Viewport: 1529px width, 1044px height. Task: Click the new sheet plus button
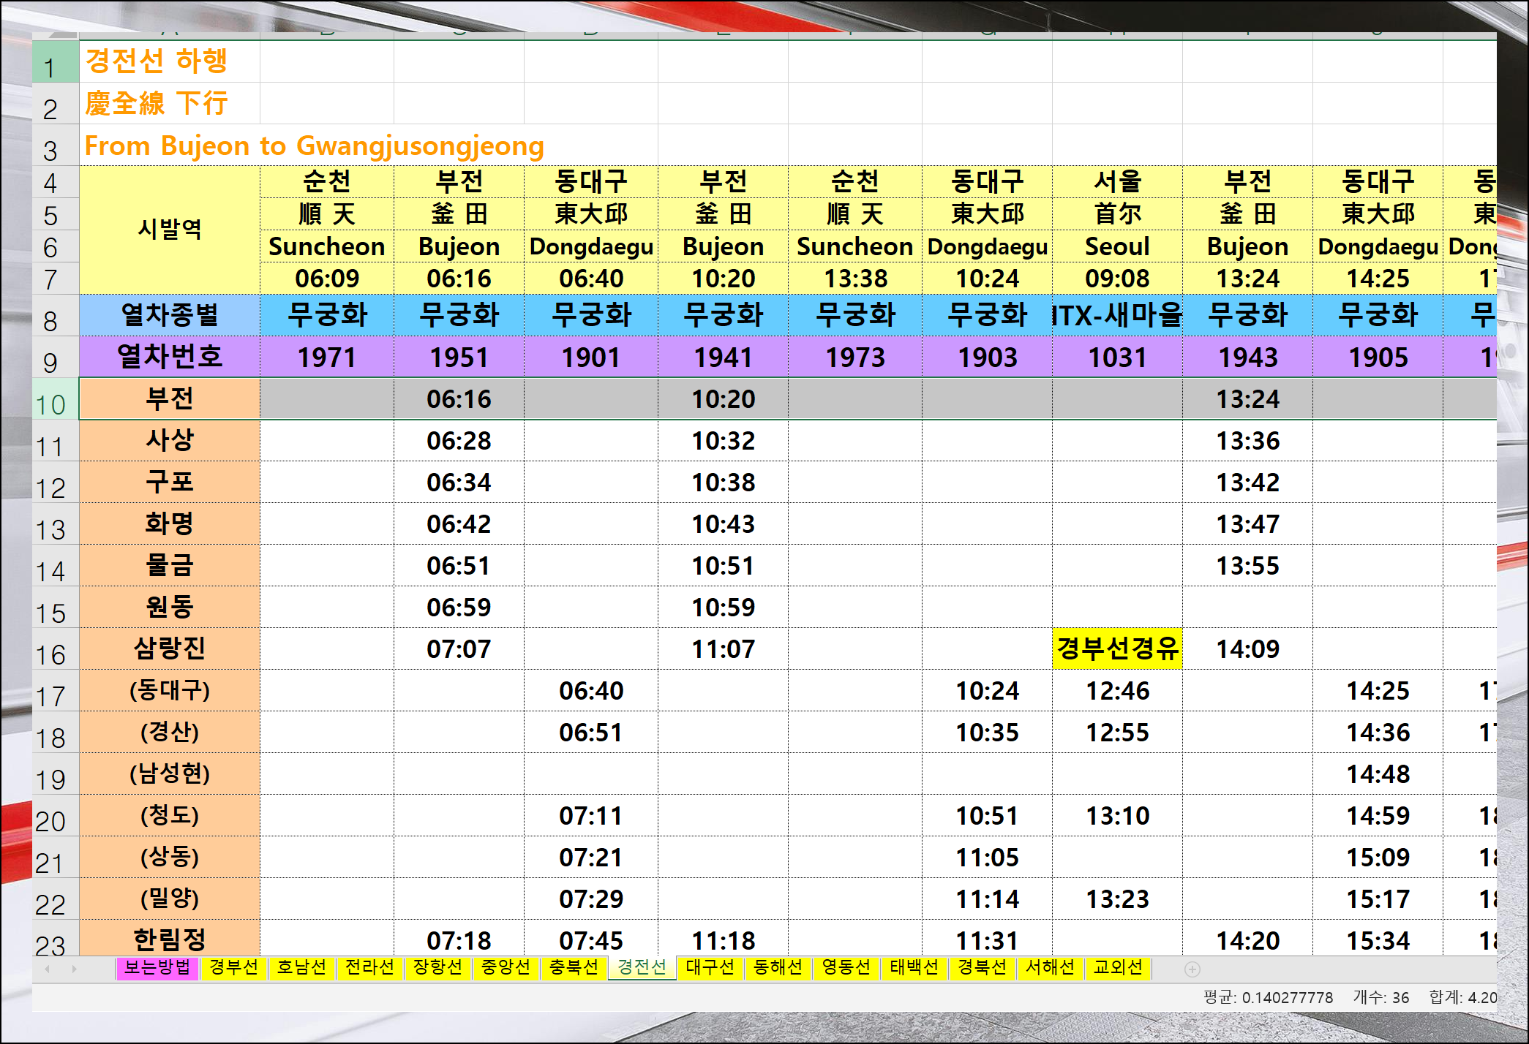tap(1192, 969)
